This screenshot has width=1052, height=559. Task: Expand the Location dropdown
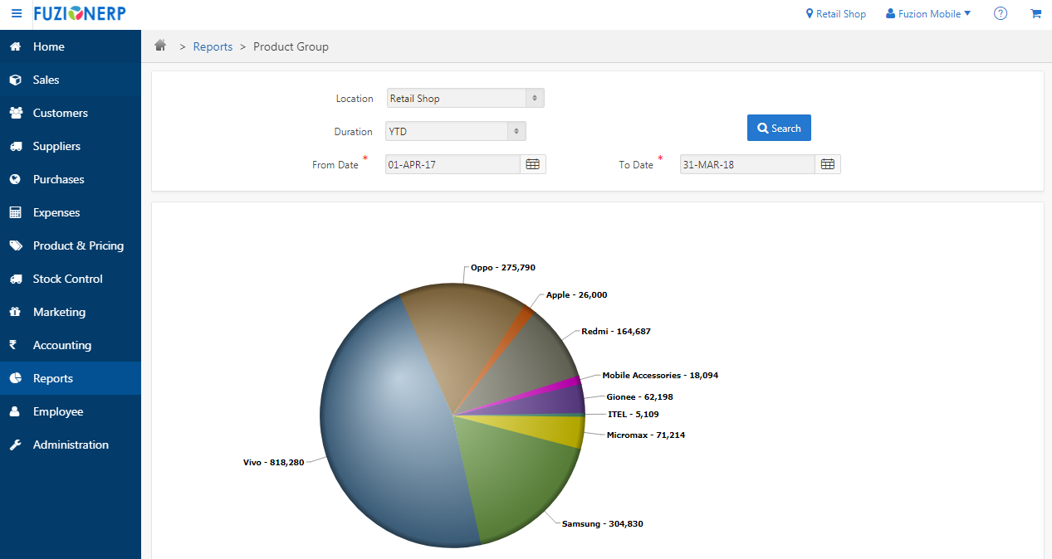465,99
